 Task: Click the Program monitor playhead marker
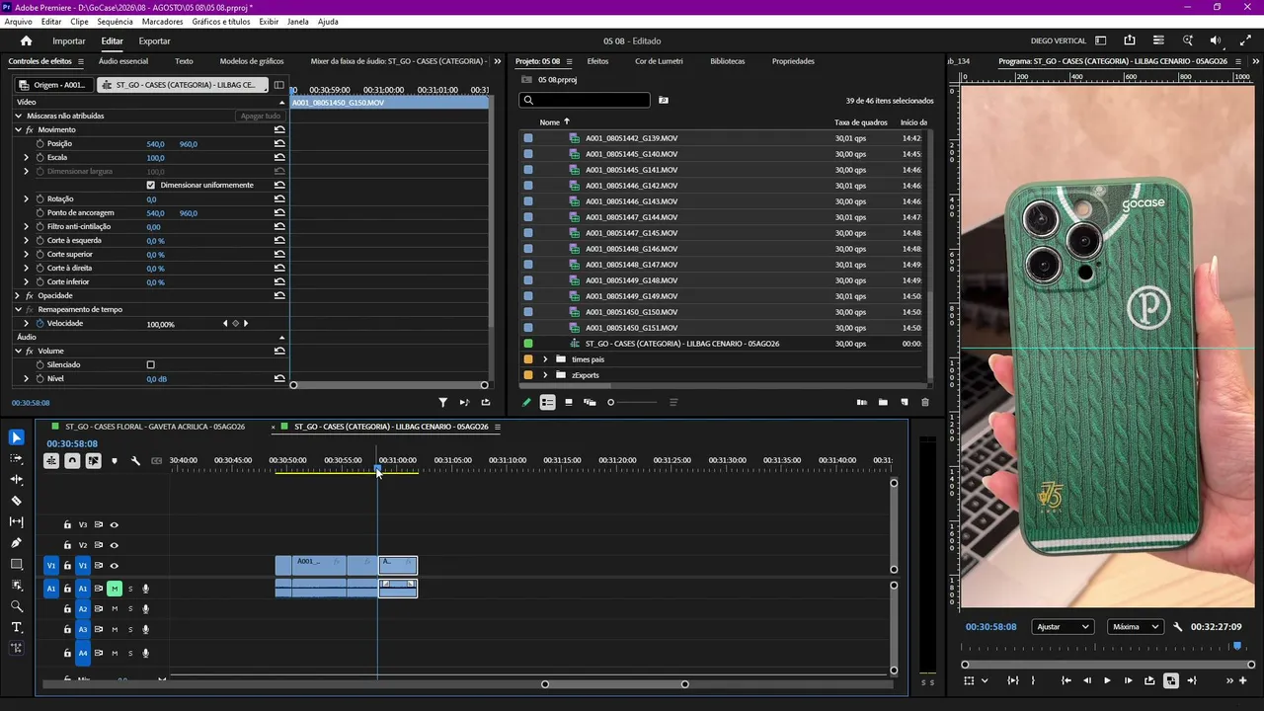point(1237,646)
